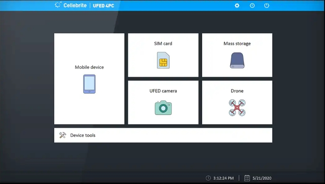Click the Drone quadcopter icon
The width and height of the screenshot is (325, 184).
coord(237,108)
